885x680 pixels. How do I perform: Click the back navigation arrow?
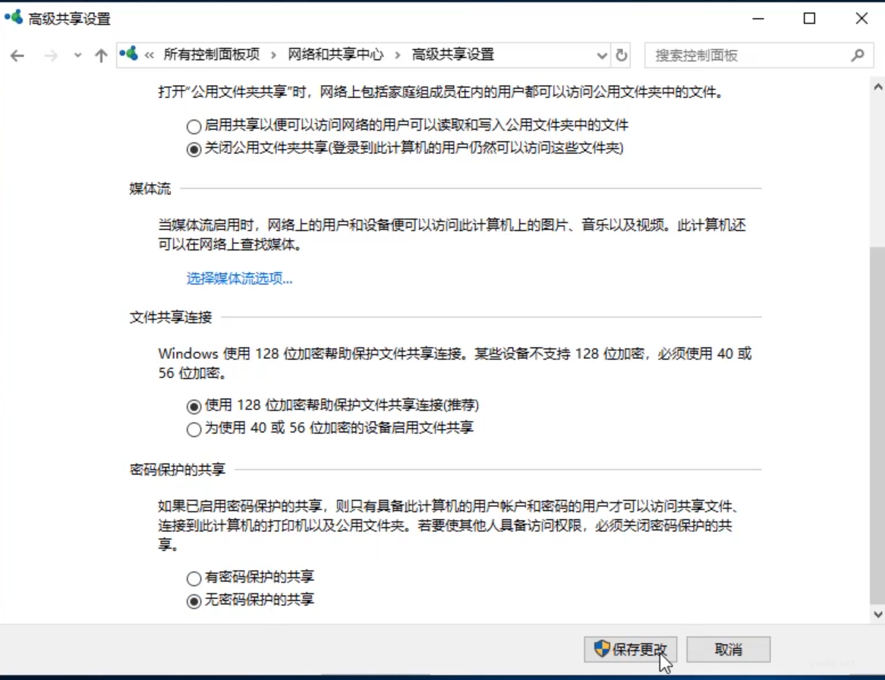17,55
